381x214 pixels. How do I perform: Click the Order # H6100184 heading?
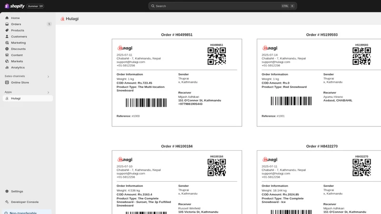pyautogui.click(x=177, y=146)
